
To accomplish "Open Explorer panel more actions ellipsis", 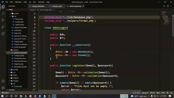I will [x=25, y=6].
